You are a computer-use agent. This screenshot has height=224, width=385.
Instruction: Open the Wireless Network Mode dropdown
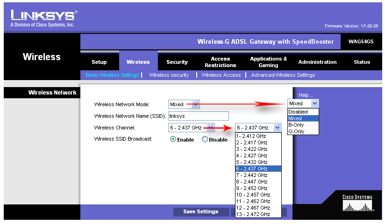pyautogui.click(x=184, y=104)
